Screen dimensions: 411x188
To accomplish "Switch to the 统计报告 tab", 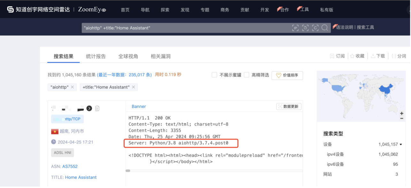I will (x=96, y=56).
